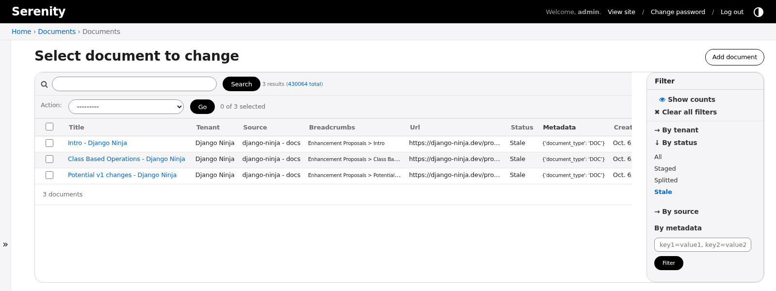Check the Intro - Django Ninja row

coord(49,143)
